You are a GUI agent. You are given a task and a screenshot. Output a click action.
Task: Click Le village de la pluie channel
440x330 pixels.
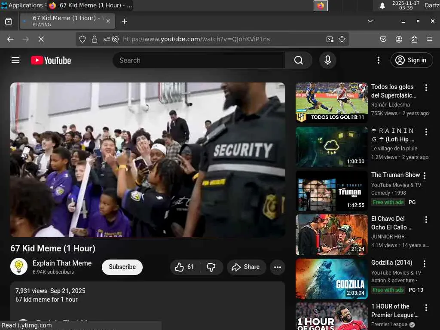(394, 148)
